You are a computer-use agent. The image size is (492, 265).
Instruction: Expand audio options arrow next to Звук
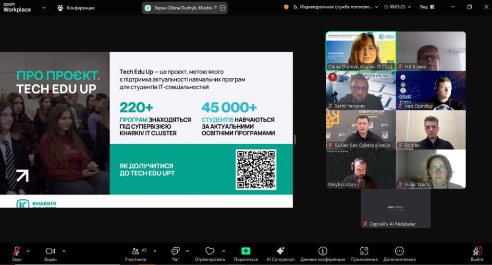coord(28,251)
